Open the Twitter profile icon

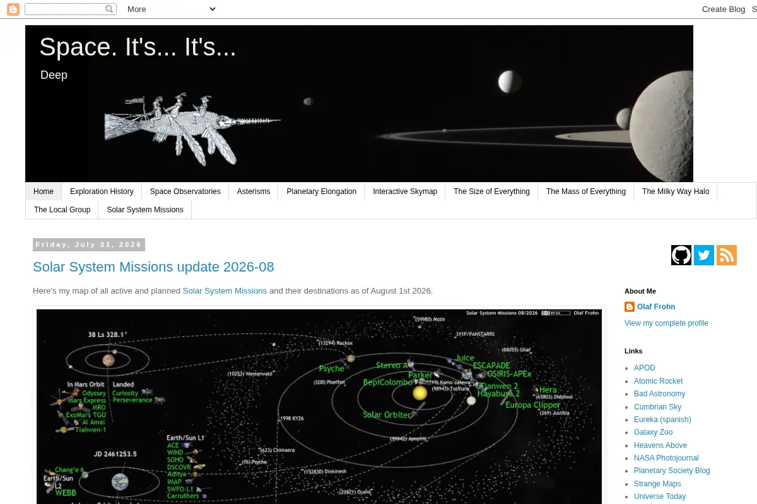704,255
